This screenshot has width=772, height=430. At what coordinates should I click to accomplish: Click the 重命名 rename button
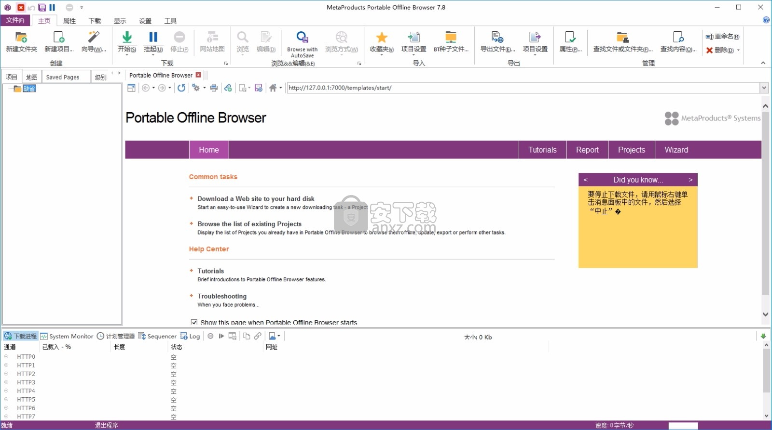(x=722, y=37)
